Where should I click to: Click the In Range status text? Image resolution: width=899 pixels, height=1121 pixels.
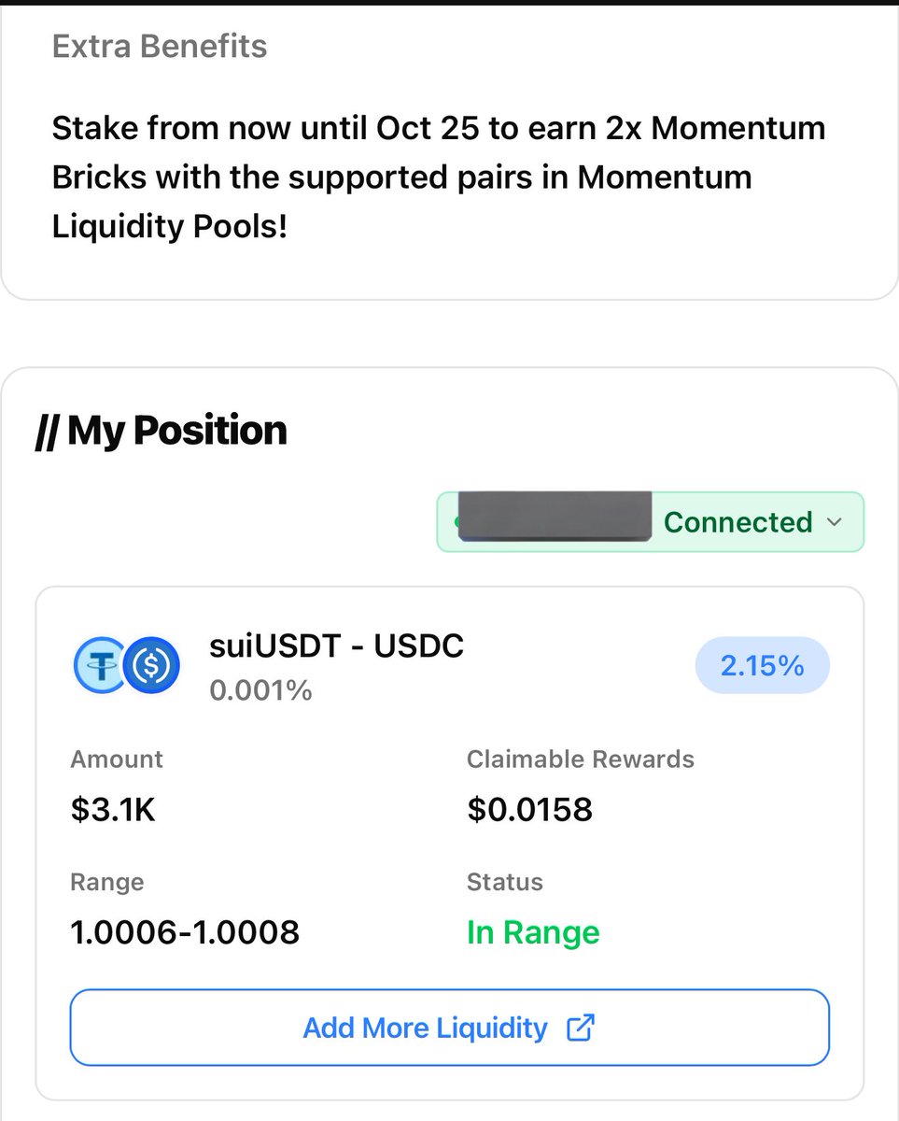[533, 932]
